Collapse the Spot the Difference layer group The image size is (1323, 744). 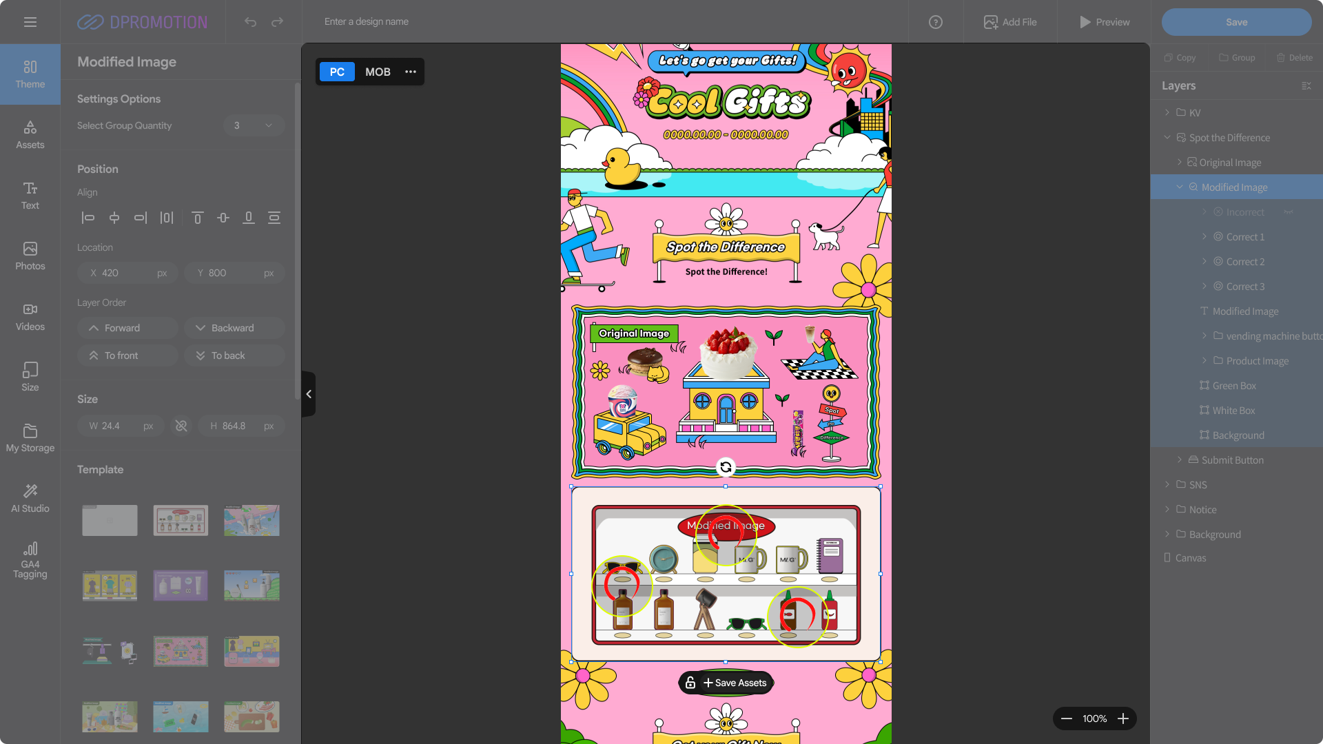click(1167, 137)
